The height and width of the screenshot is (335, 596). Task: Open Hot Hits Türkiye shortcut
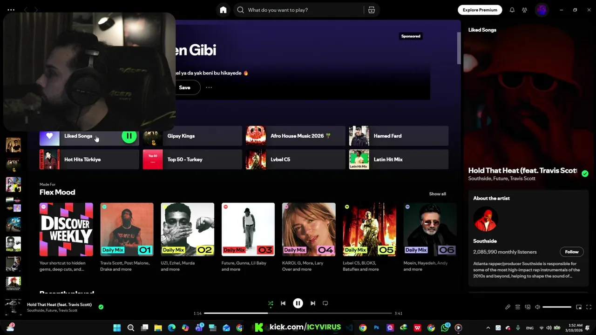pyautogui.click(x=89, y=160)
